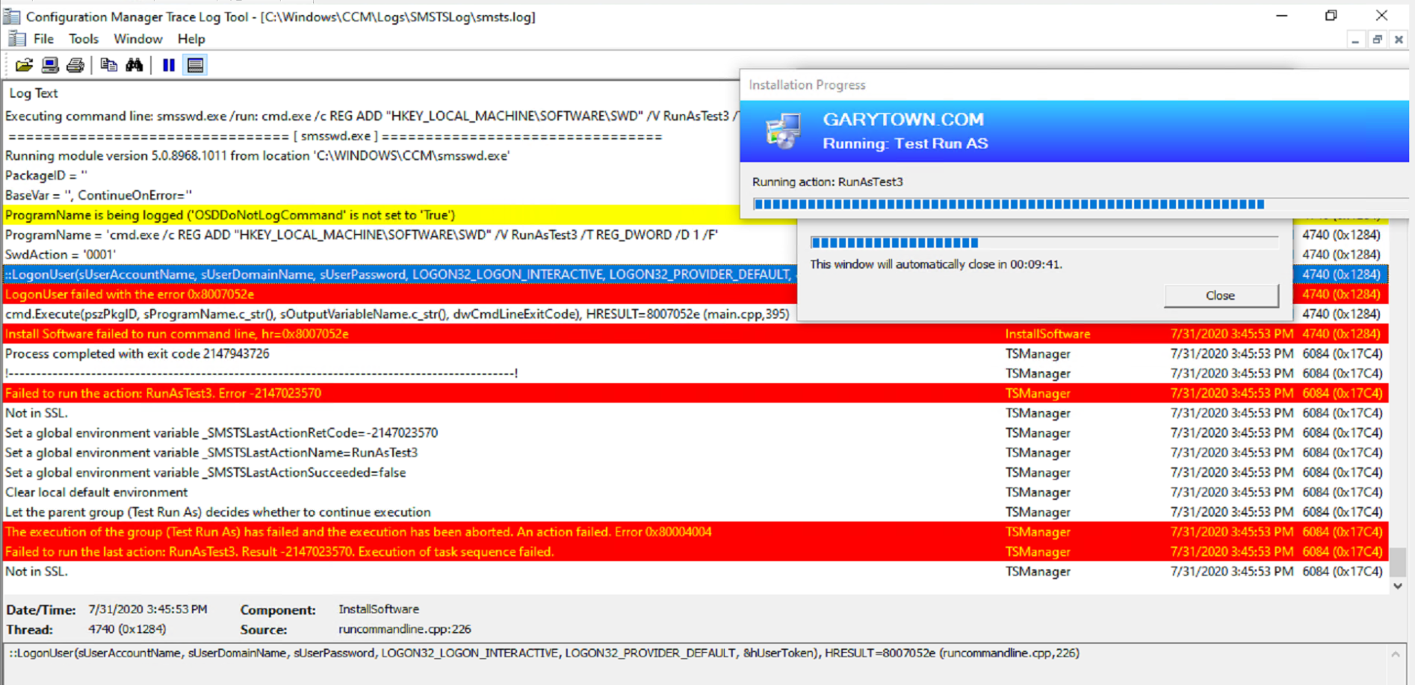Restore the inner log document window
Image resolution: width=1415 pixels, height=685 pixels.
1377,40
